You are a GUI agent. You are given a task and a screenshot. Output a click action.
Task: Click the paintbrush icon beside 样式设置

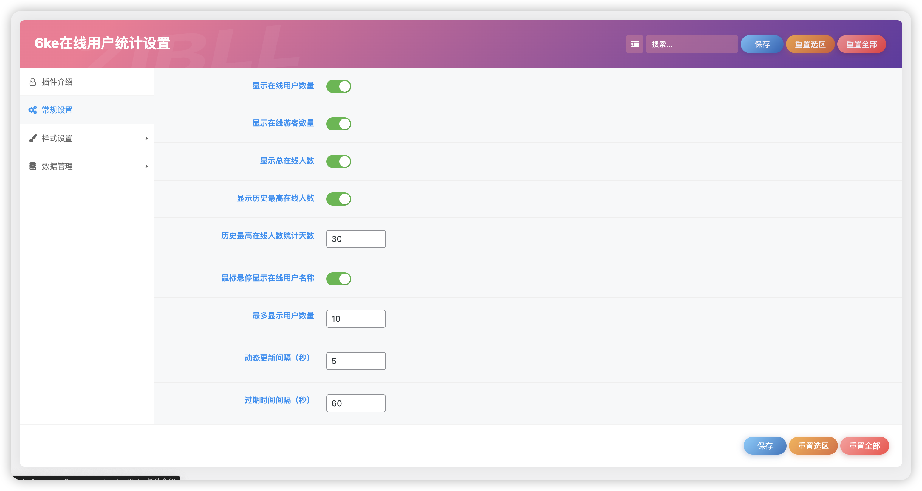click(33, 138)
